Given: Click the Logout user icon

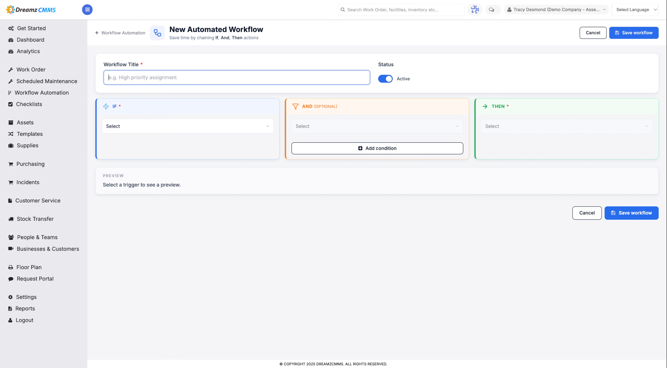Looking at the screenshot, I should pos(10,320).
